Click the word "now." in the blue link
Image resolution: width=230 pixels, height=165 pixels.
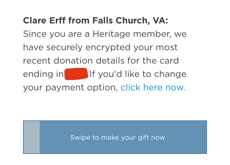[175, 88]
